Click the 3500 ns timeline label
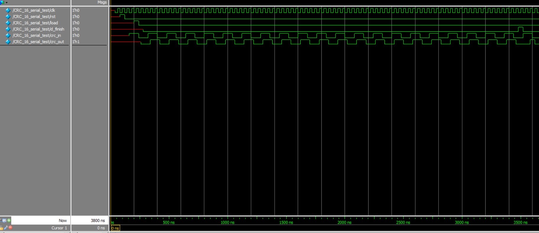The height and width of the screenshot is (233, 539). coord(520,222)
